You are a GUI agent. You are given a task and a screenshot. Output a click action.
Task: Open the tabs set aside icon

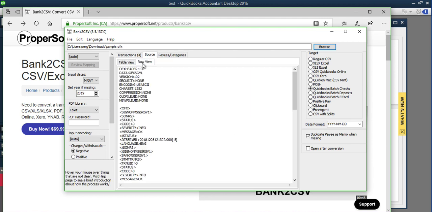8,12
